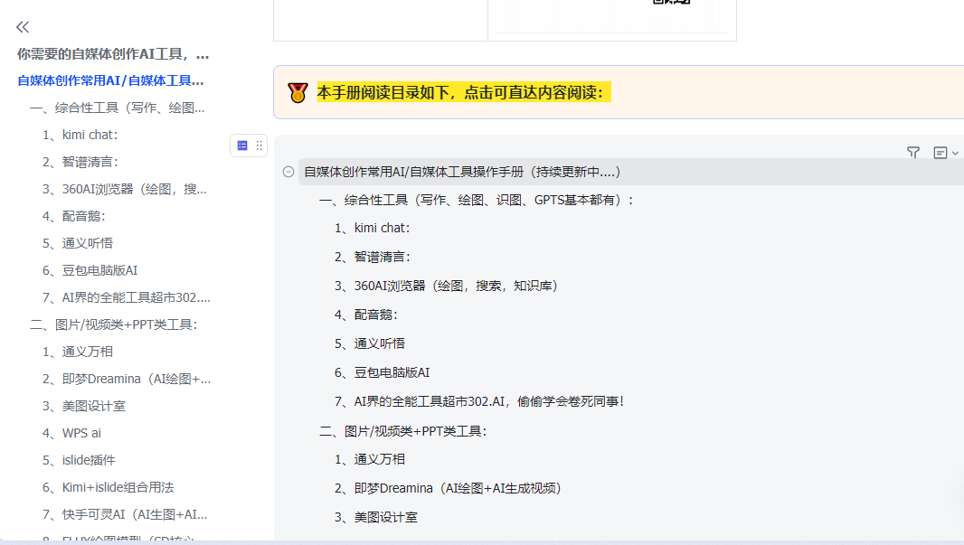Open sidebar heading 你需要的自媒体创作AI工具
This screenshot has height=545, width=964.
click(113, 53)
